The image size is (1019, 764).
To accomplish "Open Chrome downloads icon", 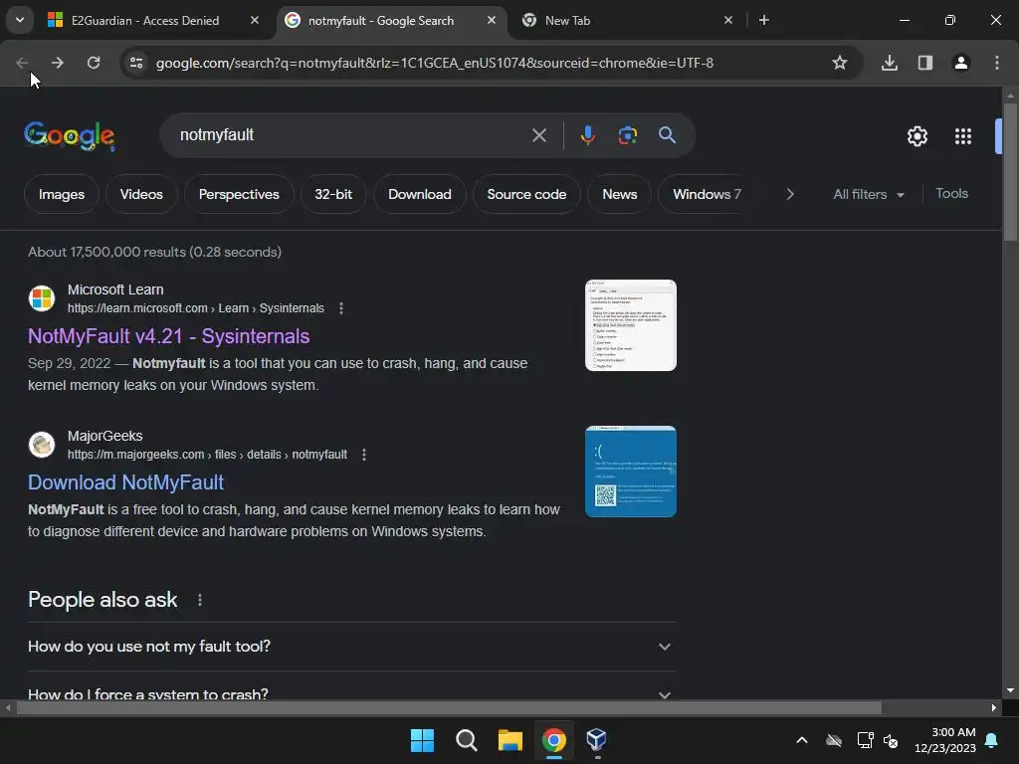I will [889, 63].
